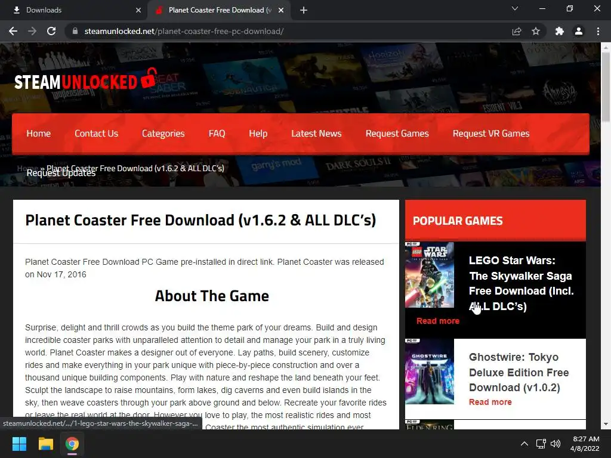
Task: Open the Chrome profile icon
Action: click(x=579, y=31)
